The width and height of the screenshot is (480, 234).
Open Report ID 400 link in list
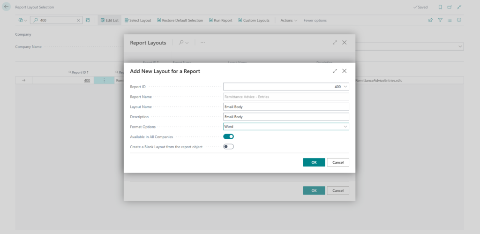point(87,81)
